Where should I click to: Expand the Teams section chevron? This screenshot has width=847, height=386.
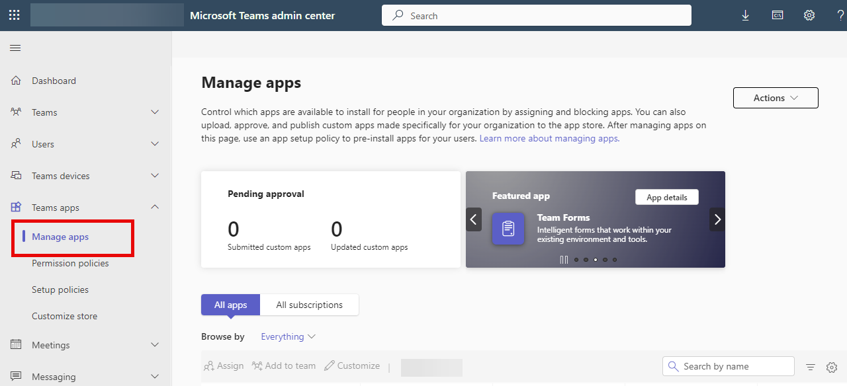point(155,112)
